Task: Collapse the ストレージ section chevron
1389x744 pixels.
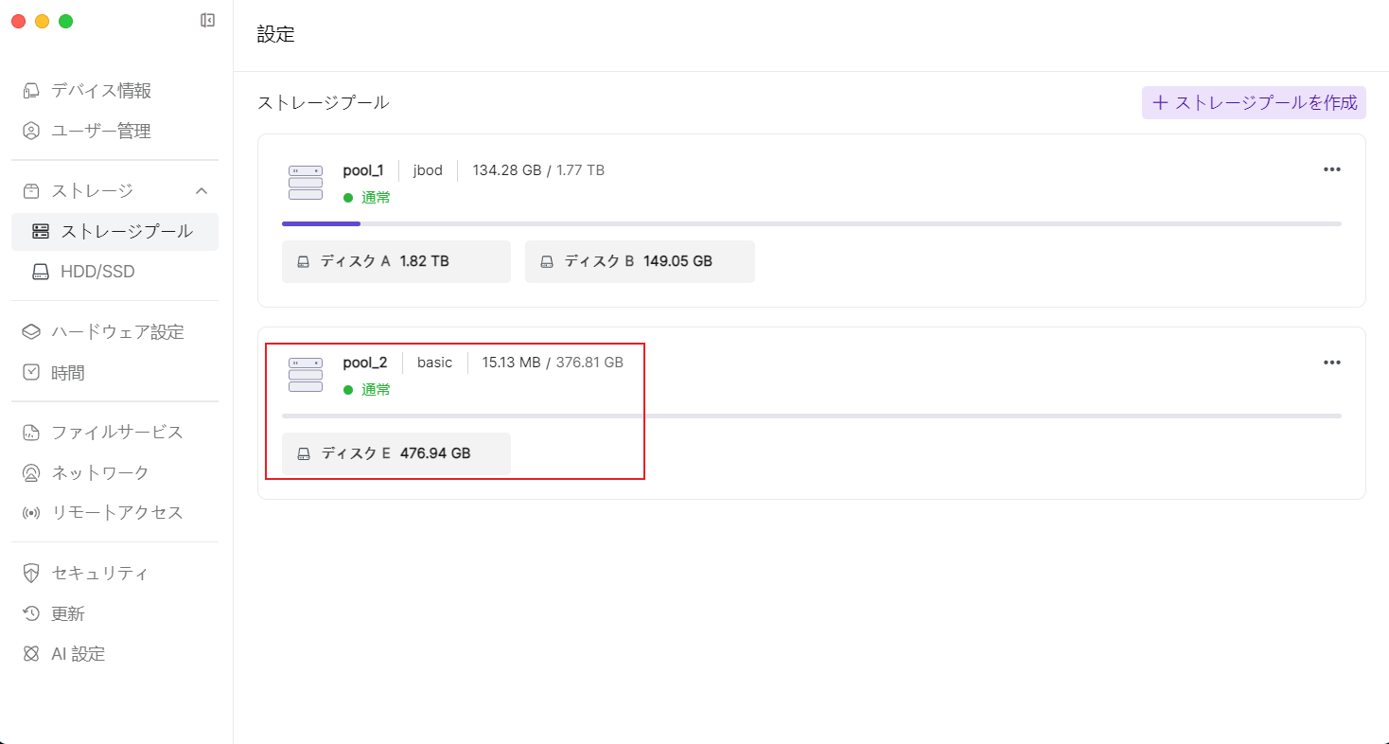Action: (201, 191)
